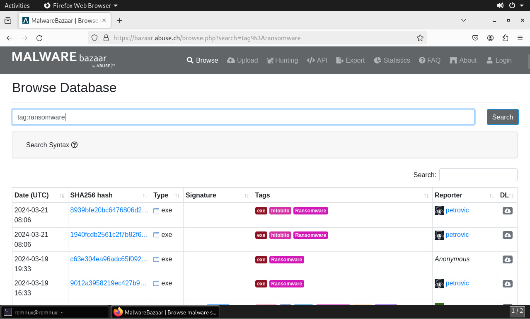Image resolution: width=530 pixels, height=319 pixels.
Task: Open the API page code icon
Action: pyautogui.click(x=310, y=60)
